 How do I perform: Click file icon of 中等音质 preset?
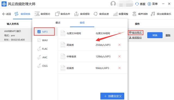point(63,57)
